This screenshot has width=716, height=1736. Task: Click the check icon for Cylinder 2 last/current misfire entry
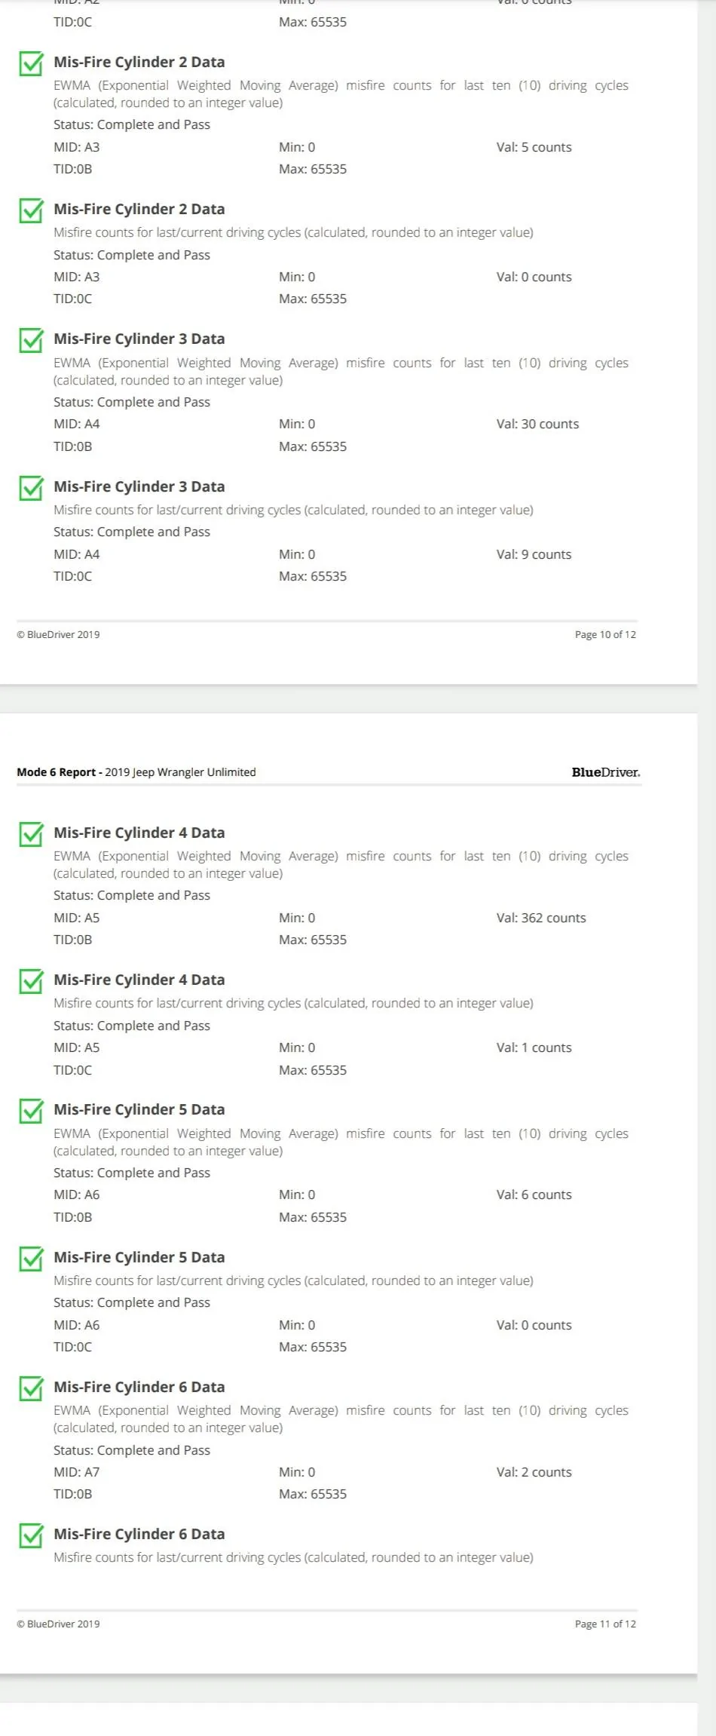point(31,210)
